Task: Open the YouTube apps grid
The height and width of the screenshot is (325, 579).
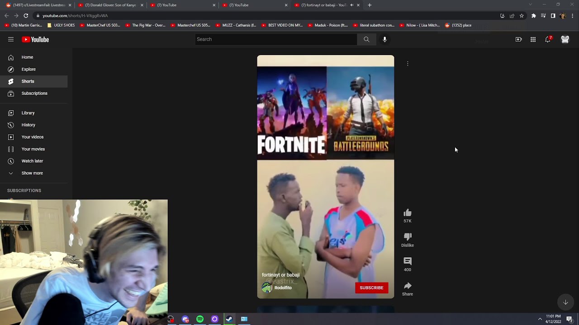Action: [x=533, y=39]
